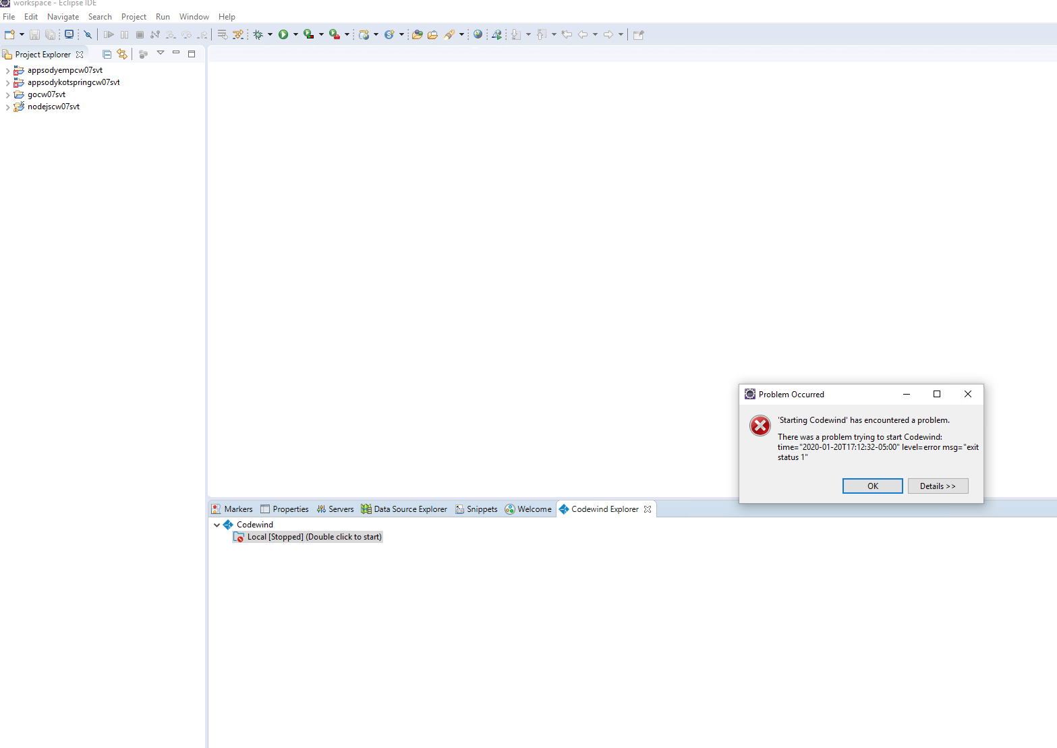Click the Skip All Breakpoints toolbar icon
This screenshot has height=748, width=1057.
(88, 34)
